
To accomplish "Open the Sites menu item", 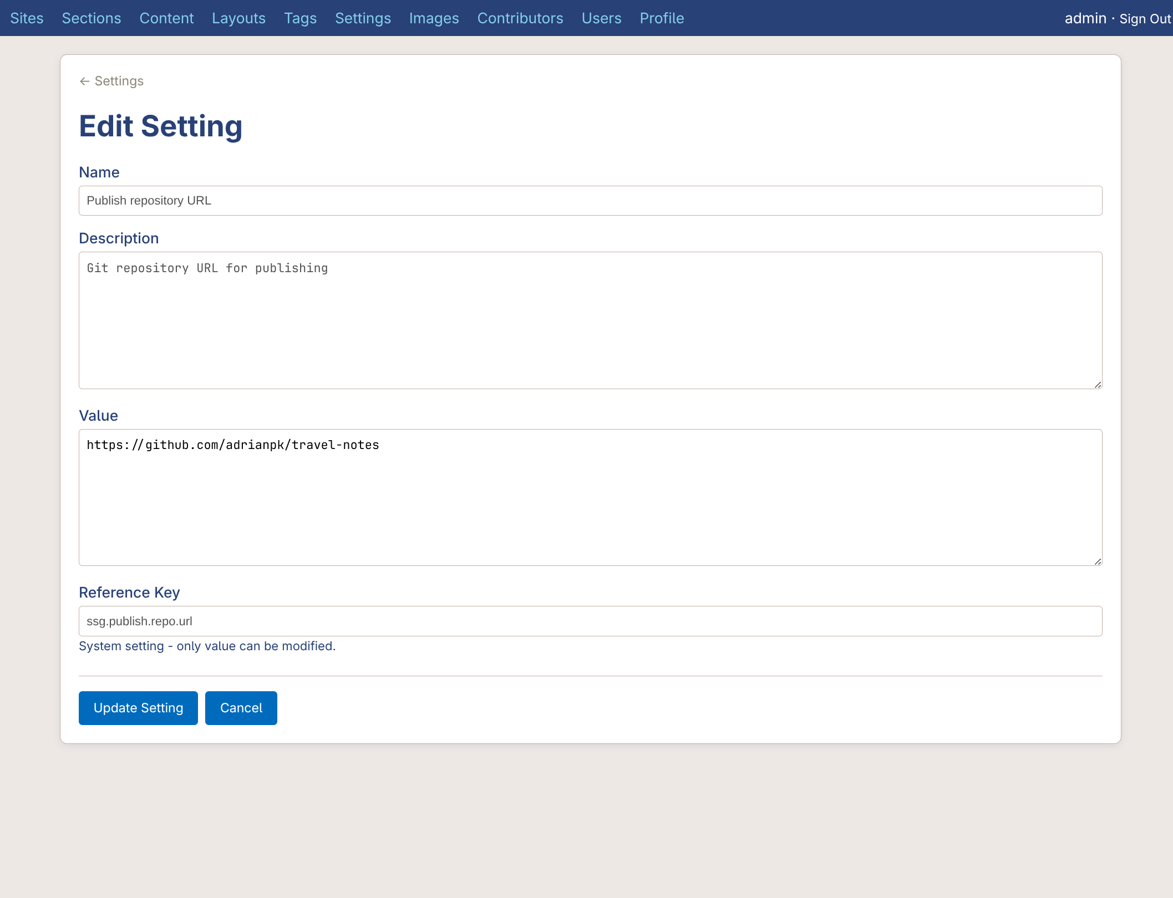I will pos(27,18).
